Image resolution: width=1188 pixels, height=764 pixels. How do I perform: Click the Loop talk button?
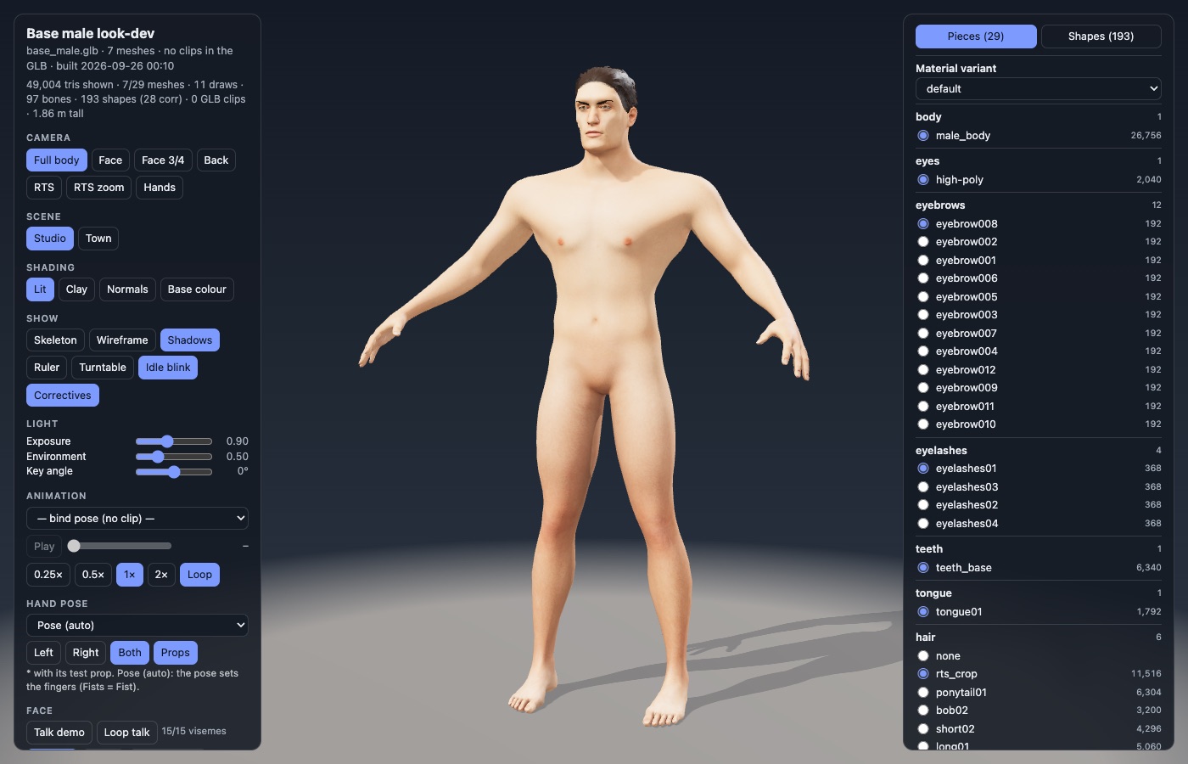(126, 733)
